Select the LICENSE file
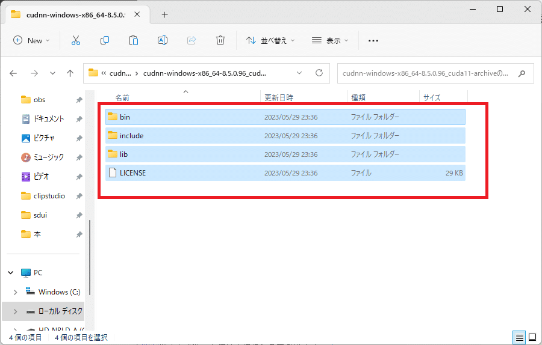 point(285,173)
